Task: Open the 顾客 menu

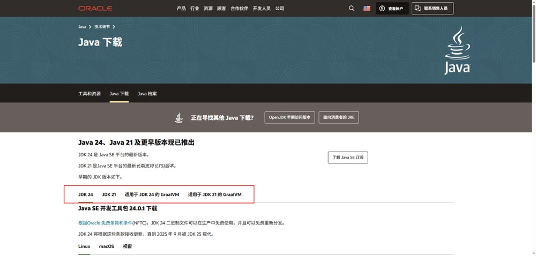Action: [221, 8]
